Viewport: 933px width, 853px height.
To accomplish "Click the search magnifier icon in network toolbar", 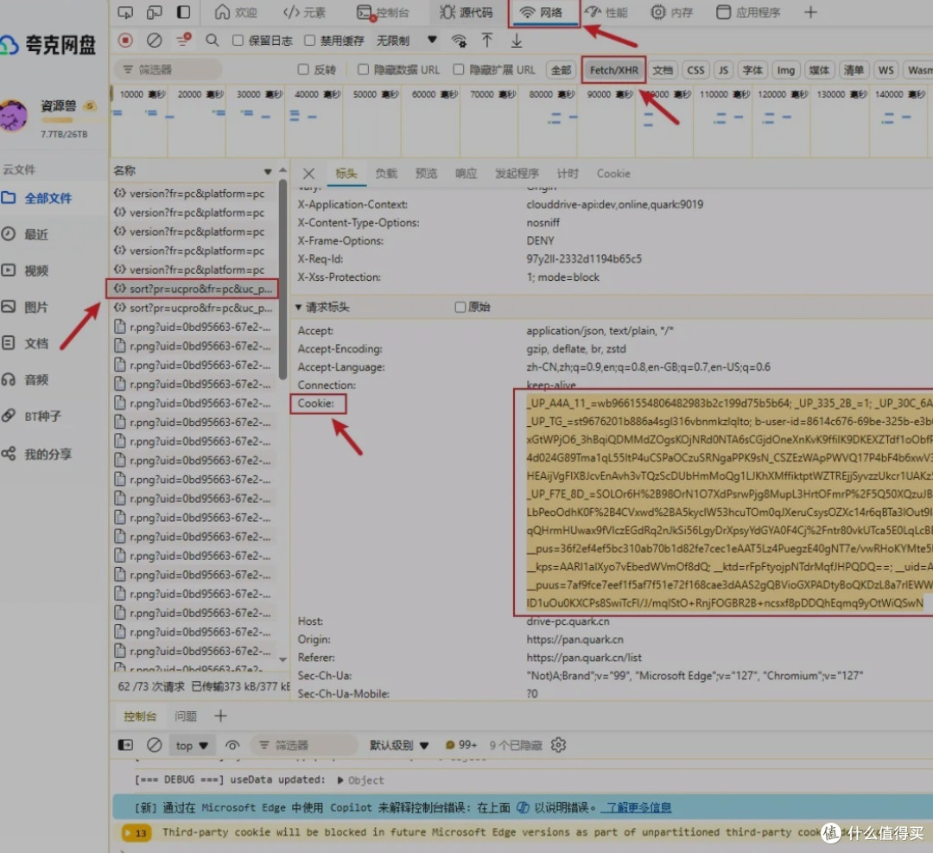I will pyautogui.click(x=213, y=41).
